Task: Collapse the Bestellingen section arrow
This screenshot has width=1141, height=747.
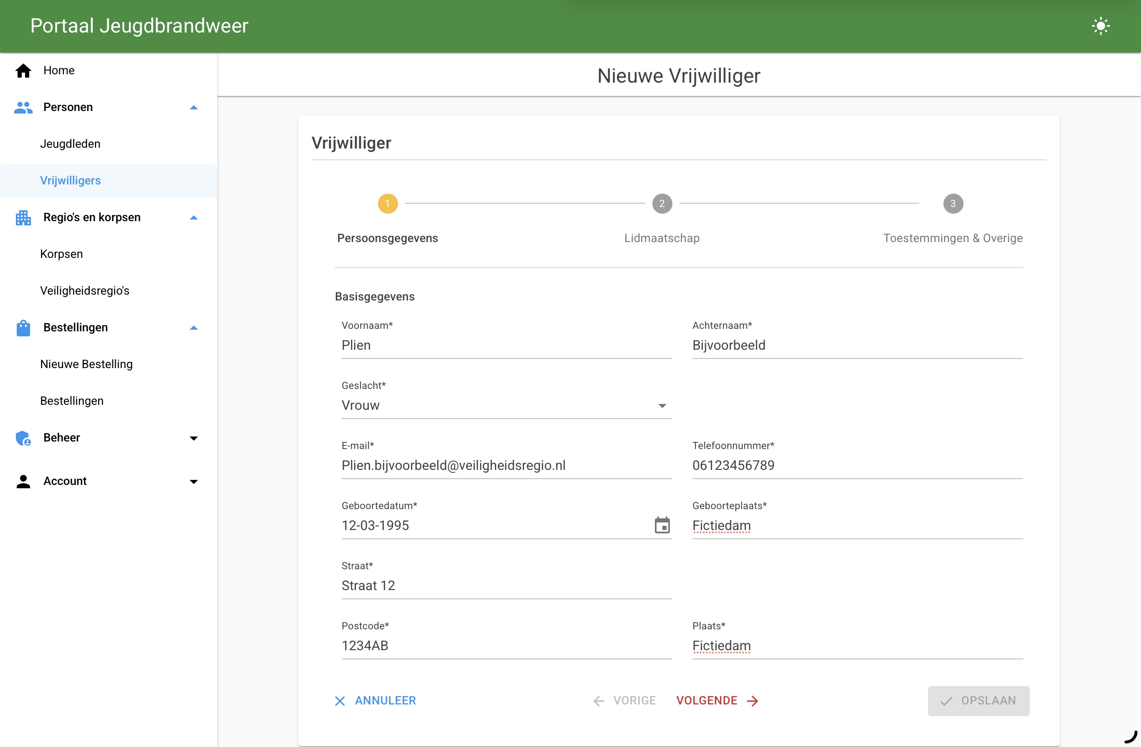Action: (x=194, y=328)
